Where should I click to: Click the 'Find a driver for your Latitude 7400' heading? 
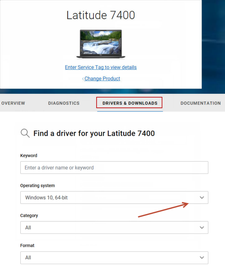pos(94,133)
